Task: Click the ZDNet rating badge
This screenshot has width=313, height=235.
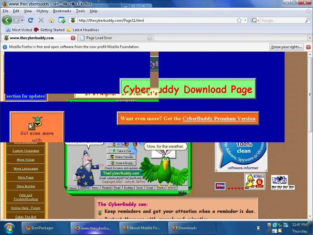Action: point(220,186)
